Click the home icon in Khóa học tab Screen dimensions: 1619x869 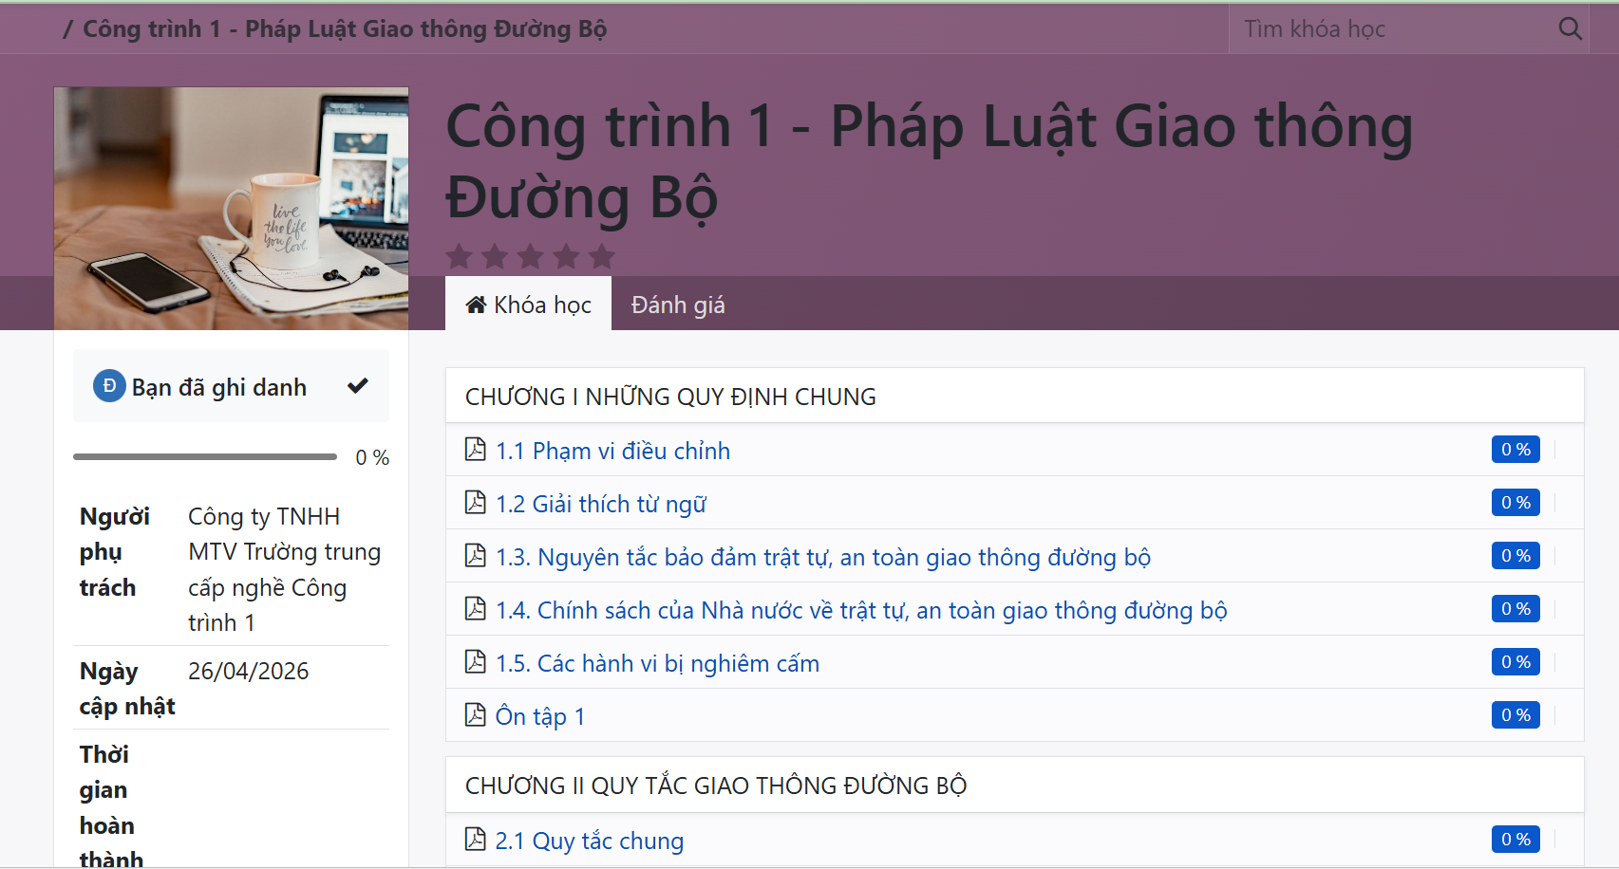coord(476,305)
